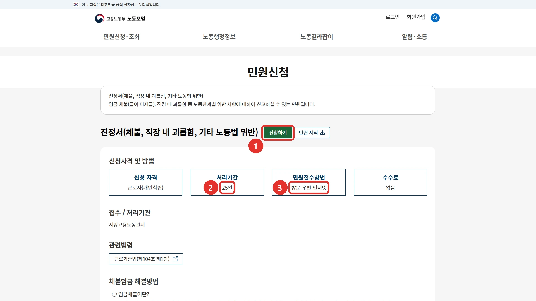Click the 신청자격 및 방법 heading

tap(131, 161)
